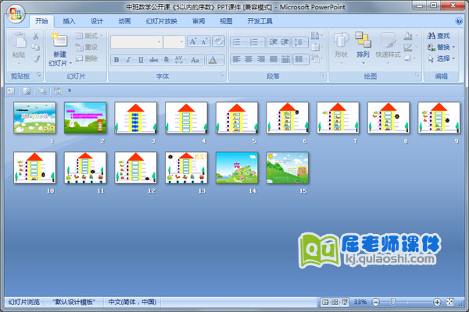The width and height of the screenshot is (469, 312).
Task: Click zoom in plus button
Action: pyautogui.click(x=435, y=302)
